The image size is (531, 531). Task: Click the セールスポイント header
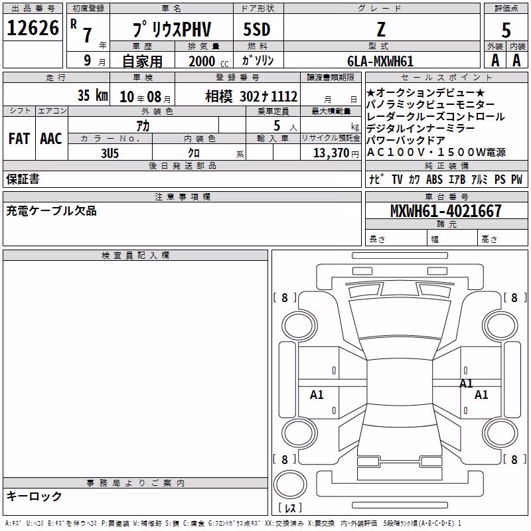pos(446,77)
